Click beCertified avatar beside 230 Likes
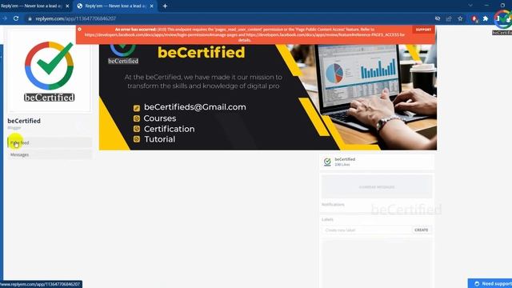 [327, 162]
